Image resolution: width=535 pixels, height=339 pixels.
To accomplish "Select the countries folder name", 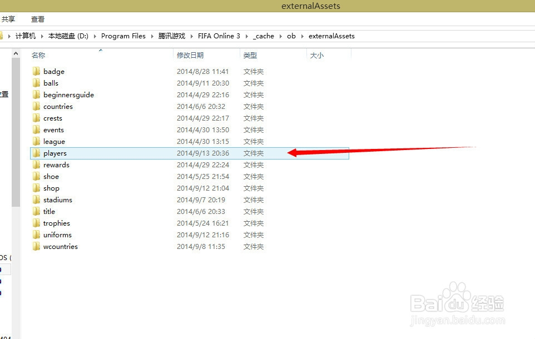I will coord(58,106).
